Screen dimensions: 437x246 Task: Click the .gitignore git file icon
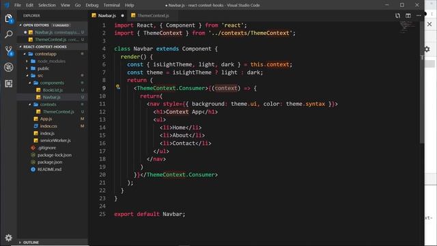tap(33, 148)
